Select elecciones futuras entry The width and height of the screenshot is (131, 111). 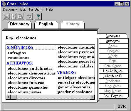(26, 83)
